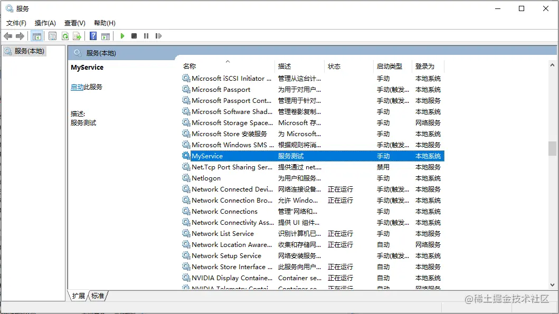Select Net.Tcp Port Sharing Ser... row
559x314 pixels.
[x=313, y=167]
